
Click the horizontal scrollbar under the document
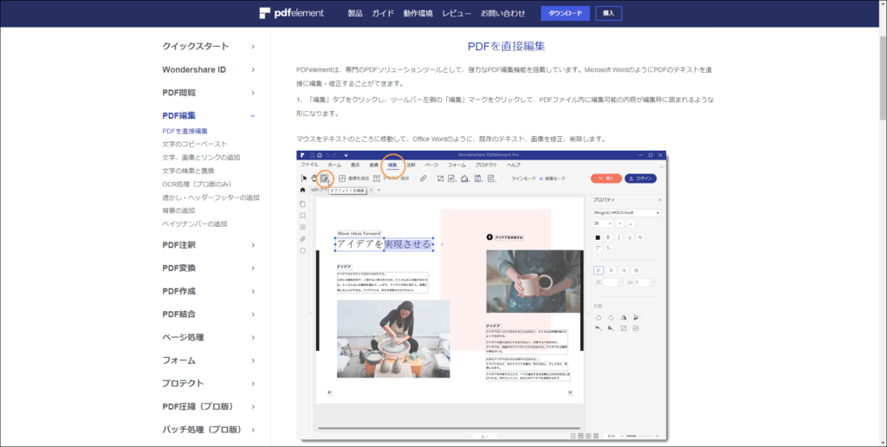pyautogui.click(x=450, y=428)
